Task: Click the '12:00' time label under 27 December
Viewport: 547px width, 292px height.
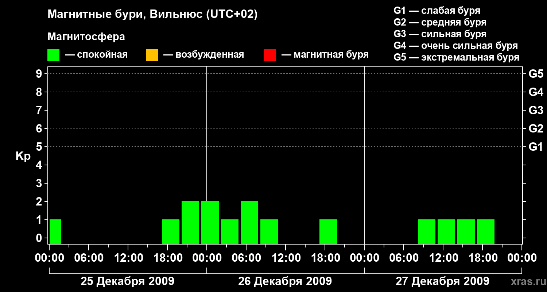Action: click(x=443, y=258)
